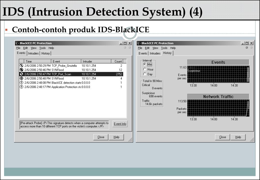The image size is (260, 180).
Task: Click Help button in the right window
Action: (238, 137)
